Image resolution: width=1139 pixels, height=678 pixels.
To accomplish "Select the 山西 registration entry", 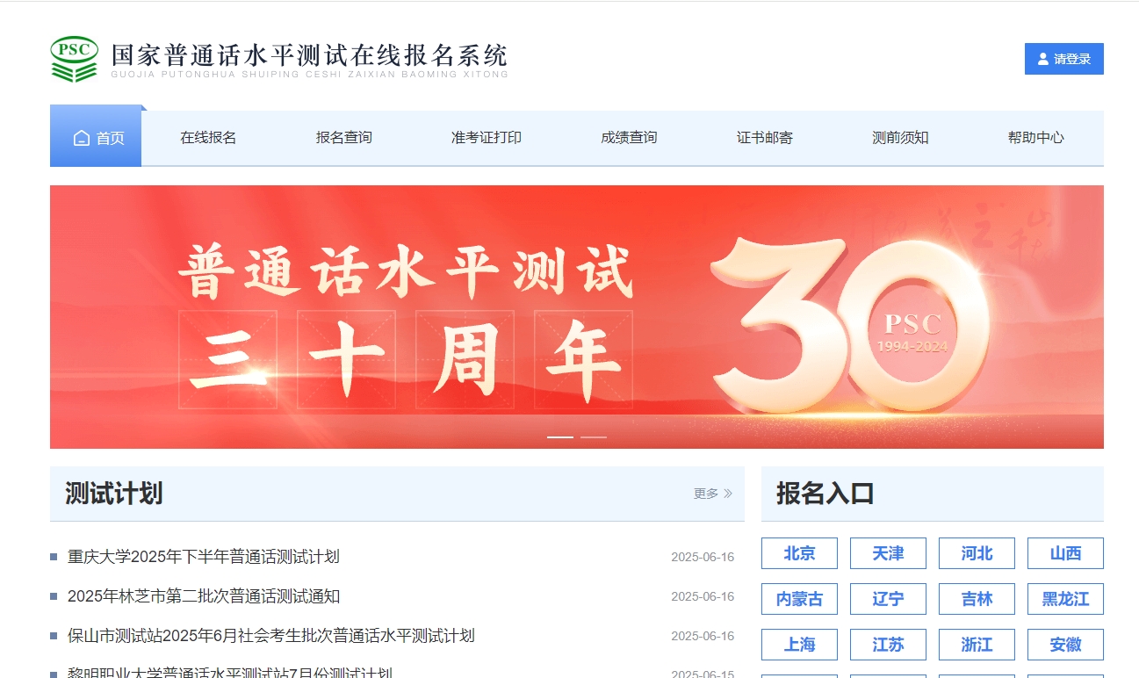I will (1064, 553).
